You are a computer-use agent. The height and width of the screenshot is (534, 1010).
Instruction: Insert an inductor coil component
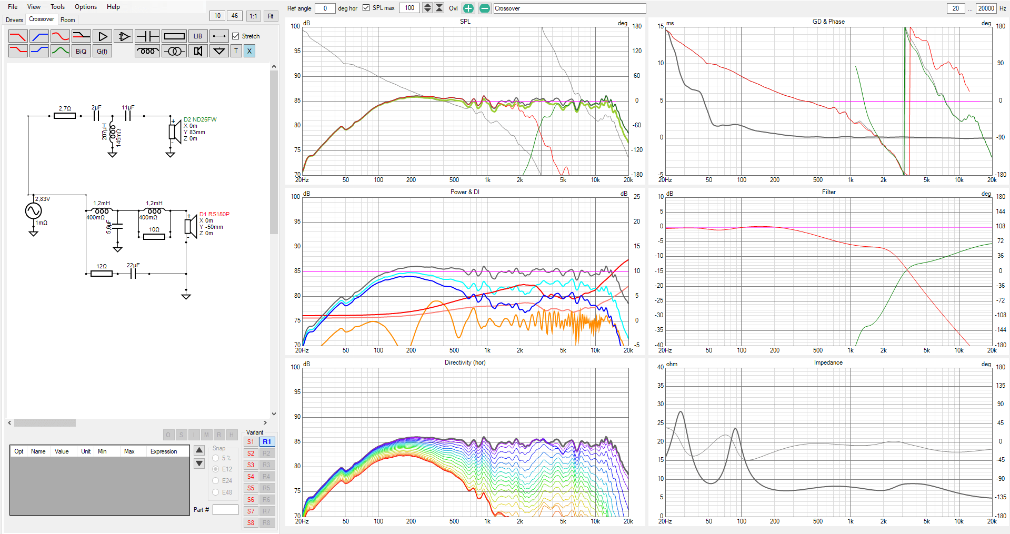147,51
